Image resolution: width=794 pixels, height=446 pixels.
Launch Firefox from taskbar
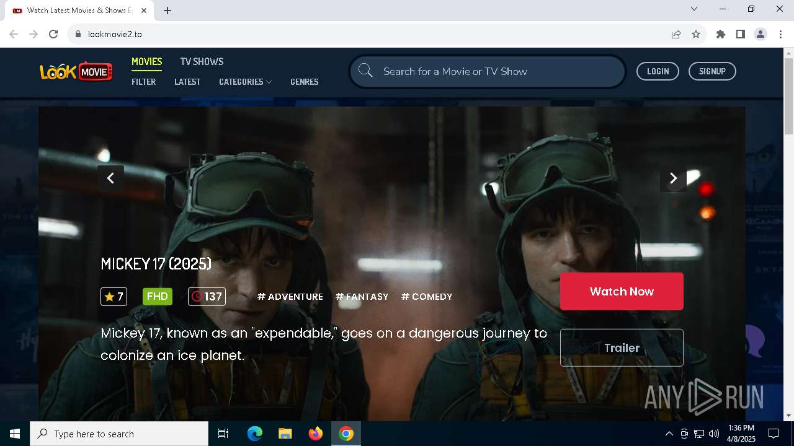coord(316,434)
